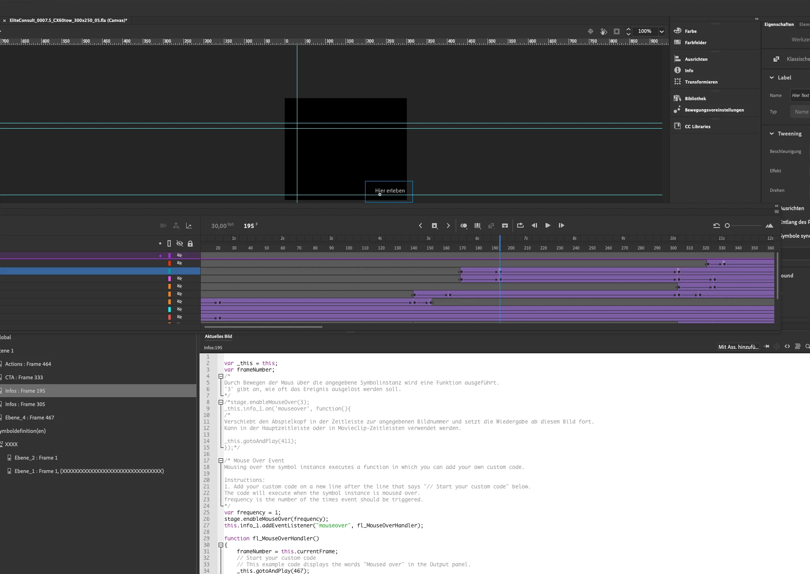Click the Mit Ass. hinzufügen button
The width and height of the screenshot is (810, 574).
[x=738, y=347]
